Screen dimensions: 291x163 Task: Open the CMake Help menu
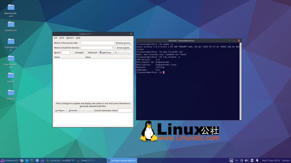coord(78,38)
